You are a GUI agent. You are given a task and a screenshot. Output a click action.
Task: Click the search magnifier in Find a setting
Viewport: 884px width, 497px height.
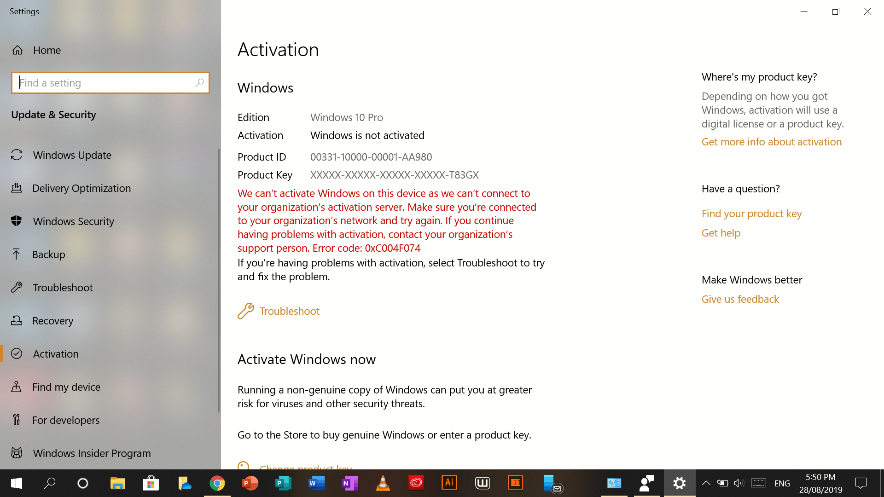(199, 83)
